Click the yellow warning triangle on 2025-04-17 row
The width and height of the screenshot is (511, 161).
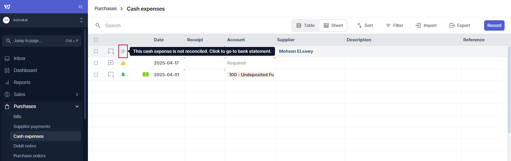pyautogui.click(x=123, y=63)
